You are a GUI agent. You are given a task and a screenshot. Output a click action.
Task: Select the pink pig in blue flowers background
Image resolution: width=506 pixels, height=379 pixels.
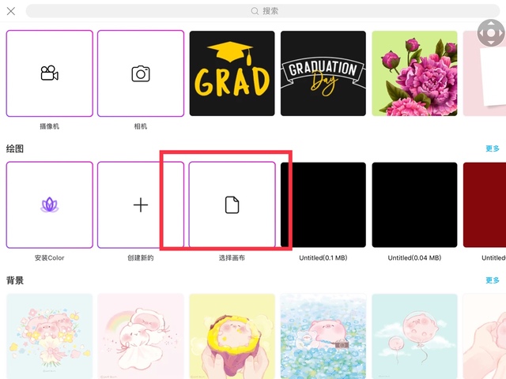point(323,336)
